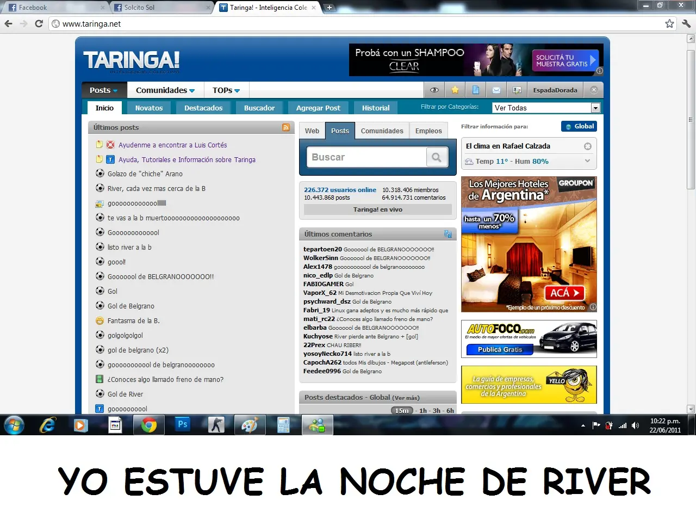Open Chrome wrench settings menu
This screenshot has height=531, width=696.
point(686,24)
